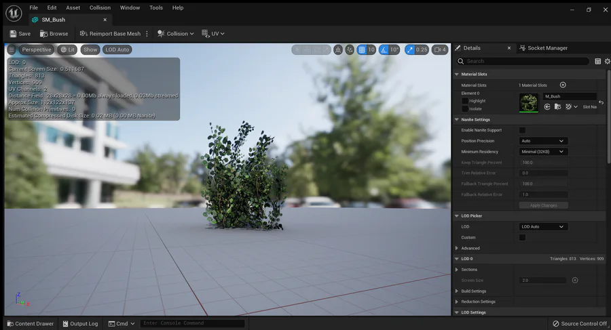Click Browse in the toolbar

(x=54, y=34)
